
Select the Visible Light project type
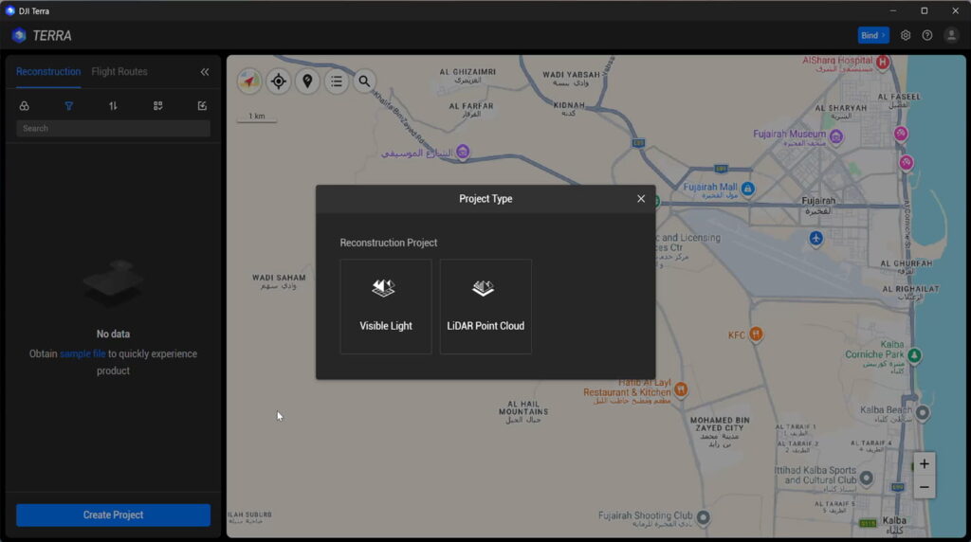(x=385, y=306)
